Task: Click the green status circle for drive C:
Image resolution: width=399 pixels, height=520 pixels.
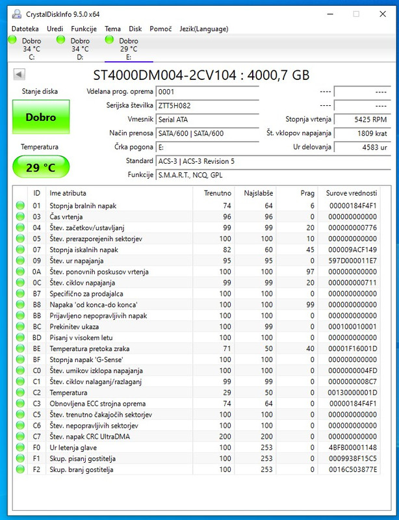Action: pyautogui.click(x=12, y=40)
